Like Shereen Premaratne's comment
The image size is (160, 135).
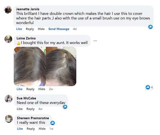click(20, 129)
